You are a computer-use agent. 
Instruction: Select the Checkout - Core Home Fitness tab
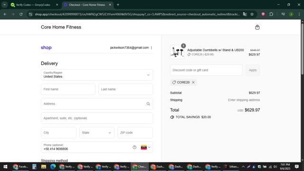[x=87, y=5]
